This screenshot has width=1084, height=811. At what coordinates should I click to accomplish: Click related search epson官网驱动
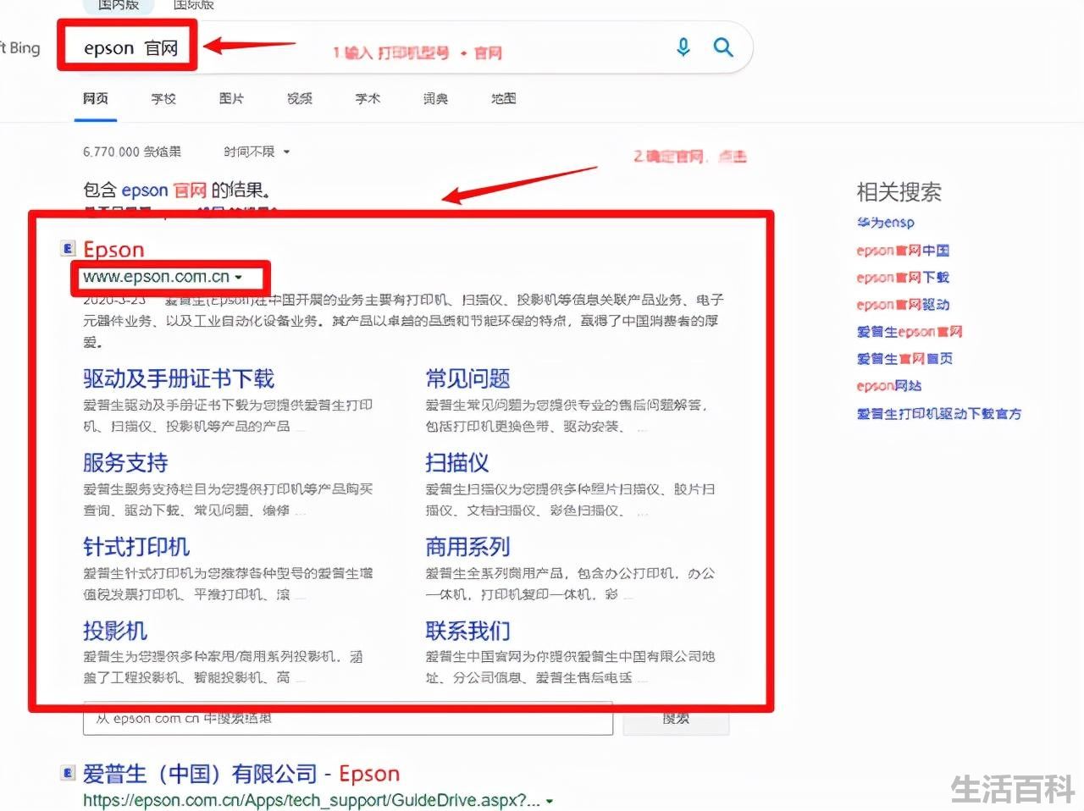(x=903, y=305)
